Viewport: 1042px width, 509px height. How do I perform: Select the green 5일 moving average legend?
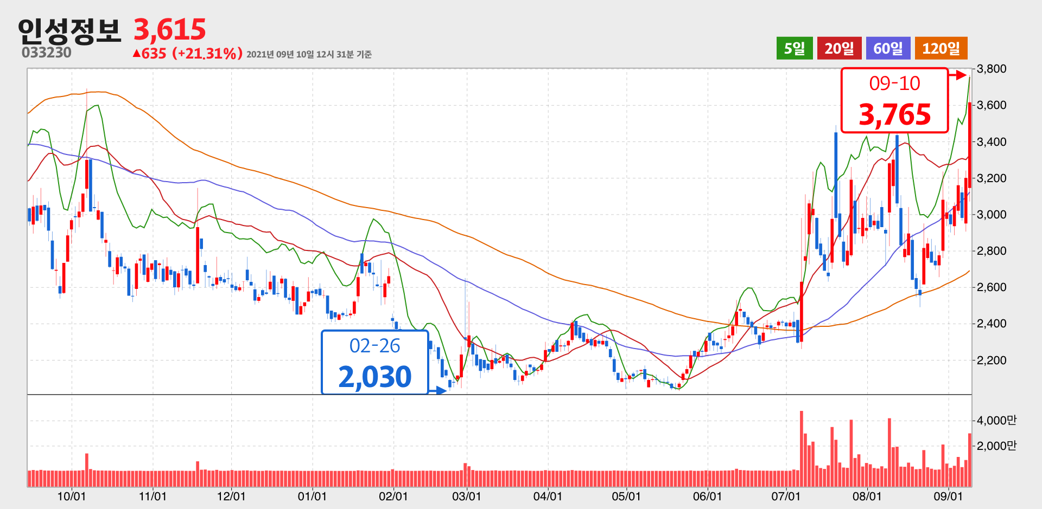(795, 48)
